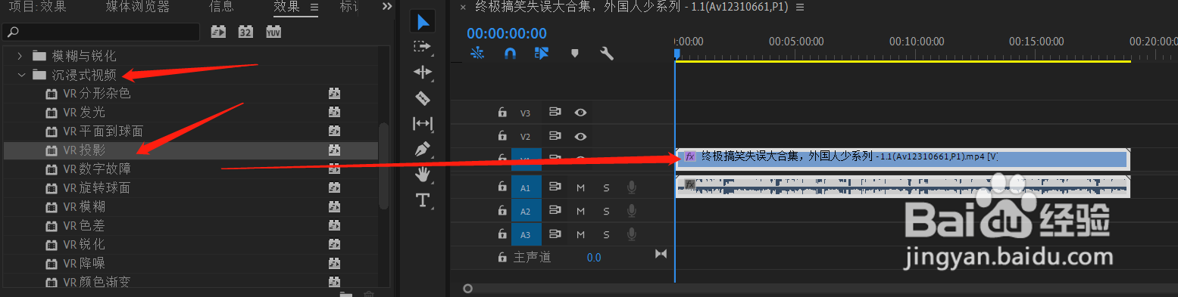This screenshot has width=1178, height=297.
Task: Toggle lock on the A1 track
Action: [502, 187]
